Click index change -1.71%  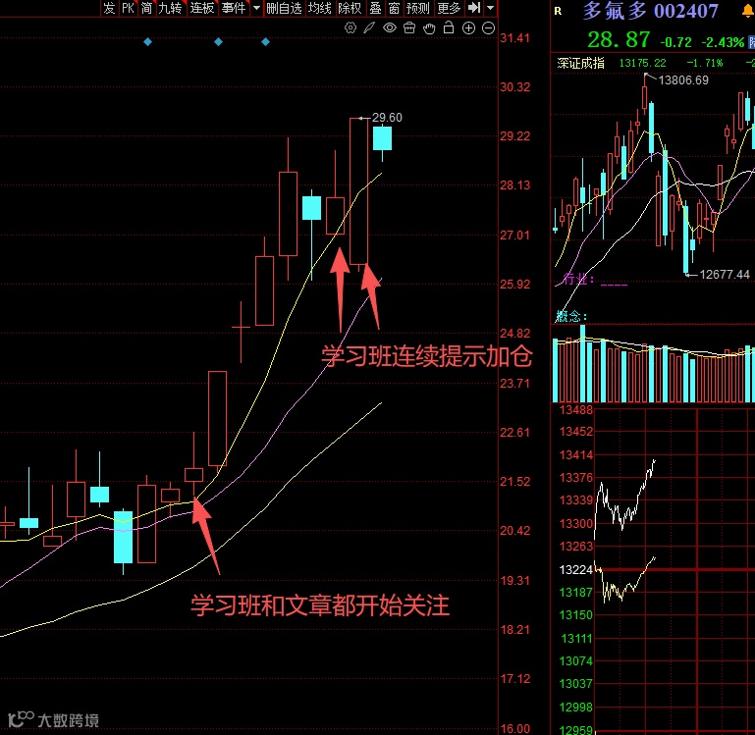coord(705,63)
